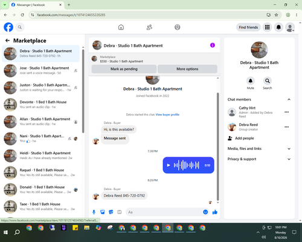Open the Facebook search icon
Image resolution: width=302 pixels, height=242 pixels.
coord(20,27)
